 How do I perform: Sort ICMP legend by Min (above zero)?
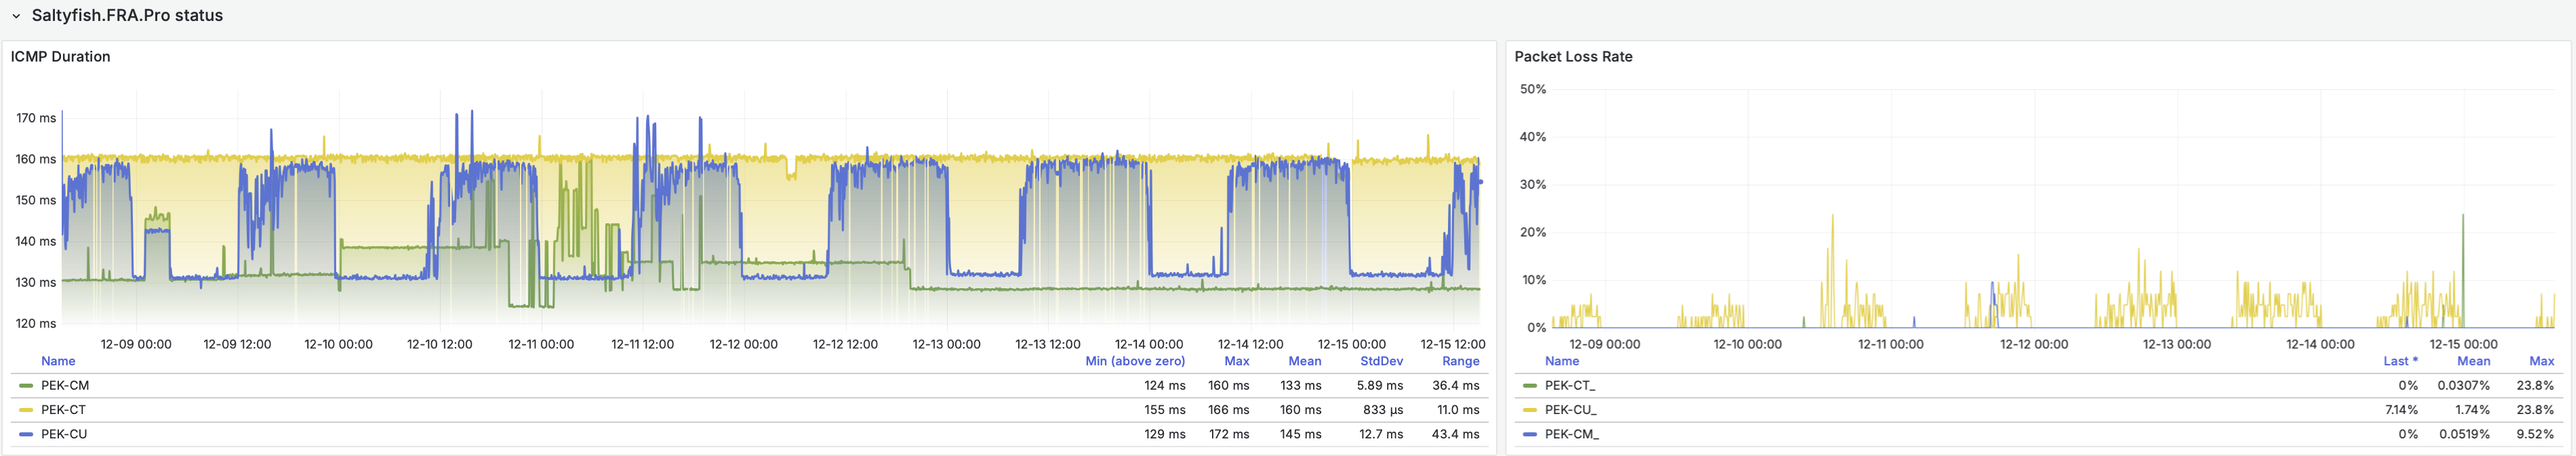point(1134,361)
